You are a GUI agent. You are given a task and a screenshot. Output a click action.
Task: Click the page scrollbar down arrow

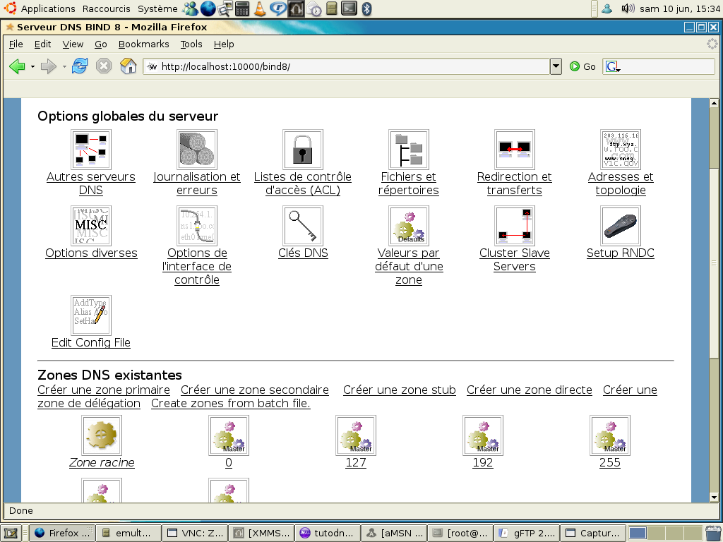tap(714, 498)
